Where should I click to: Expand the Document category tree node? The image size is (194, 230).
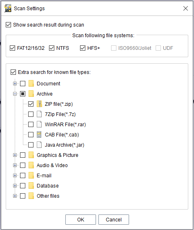click(x=15, y=84)
